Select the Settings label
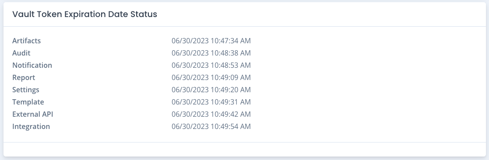Image resolution: width=489 pixels, height=160 pixels. coord(25,90)
